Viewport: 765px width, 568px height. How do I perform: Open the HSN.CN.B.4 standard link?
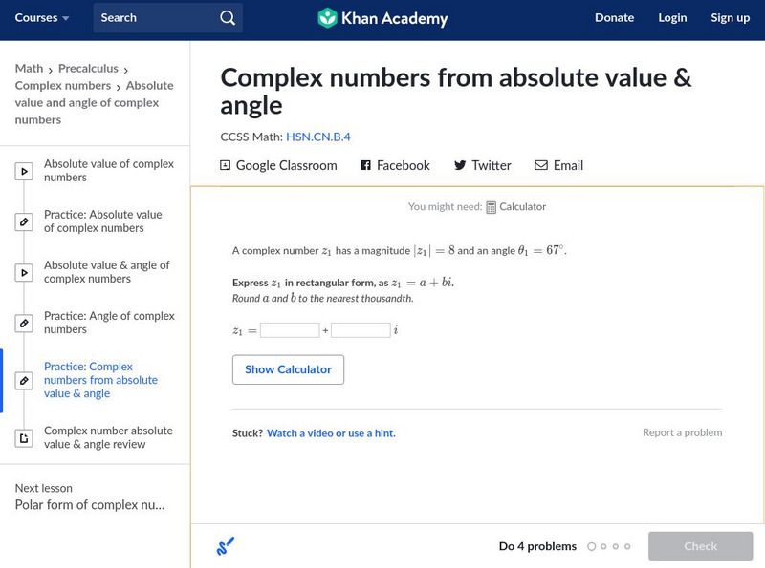(318, 137)
